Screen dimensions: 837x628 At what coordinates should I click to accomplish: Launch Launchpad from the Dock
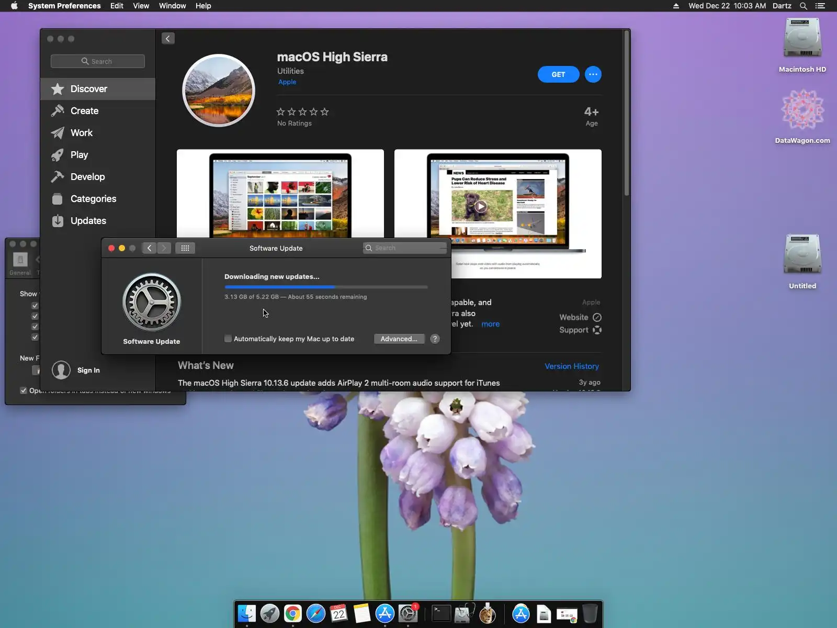(270, 613)
